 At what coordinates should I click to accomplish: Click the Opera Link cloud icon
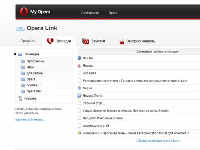click(20, 28)
